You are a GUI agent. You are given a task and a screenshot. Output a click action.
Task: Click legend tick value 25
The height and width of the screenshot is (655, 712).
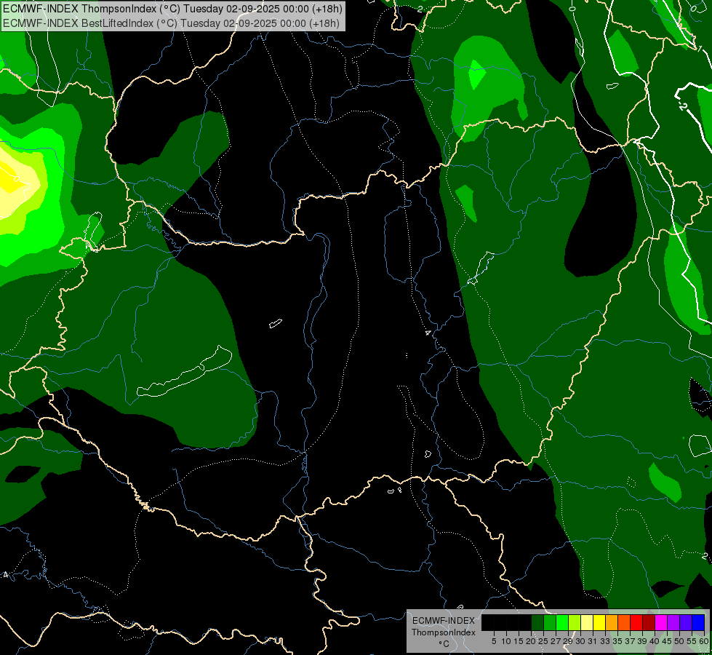(543, 641)
